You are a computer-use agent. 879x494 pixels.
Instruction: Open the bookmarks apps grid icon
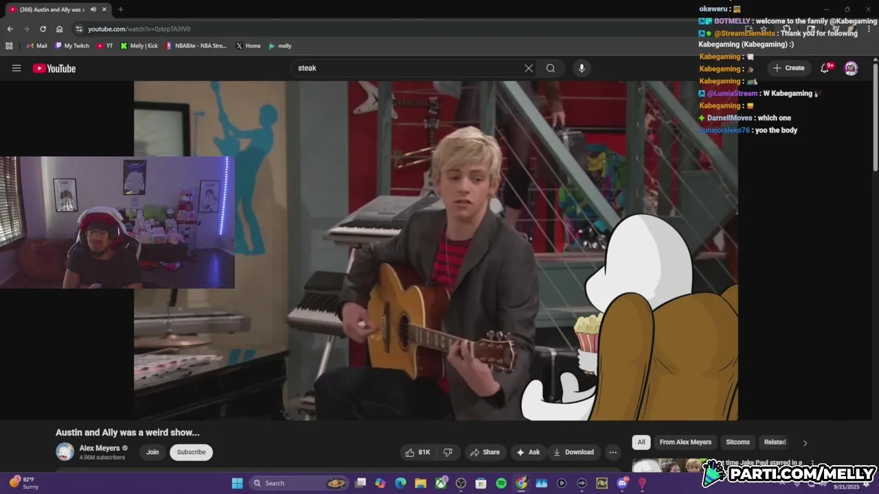9,46
